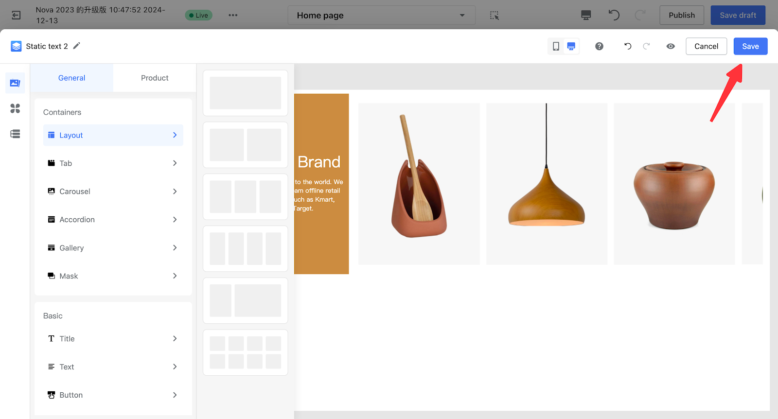Click the undo arrow in editor toolbar
The height and width of the screenshot is (419, 778).
(628, 46)
